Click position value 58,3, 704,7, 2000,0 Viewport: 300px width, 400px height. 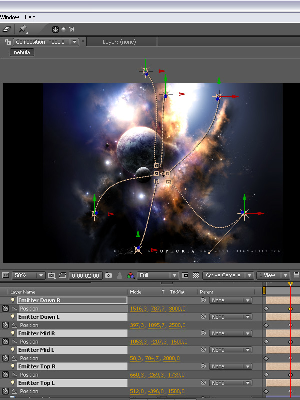(x=155, y=358)
